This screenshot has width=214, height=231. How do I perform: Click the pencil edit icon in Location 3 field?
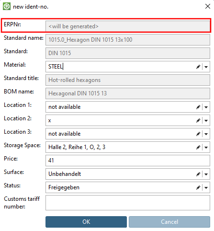click(x=198, y=134)
